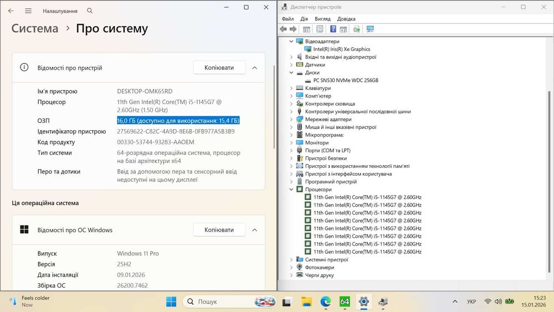Click the Settings back arrow
554x312 pixels.
point(11,11)
